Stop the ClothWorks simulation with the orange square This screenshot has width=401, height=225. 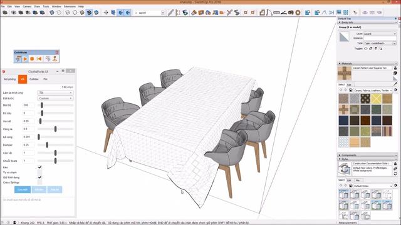pyautogui.click(x=32, y=59)
